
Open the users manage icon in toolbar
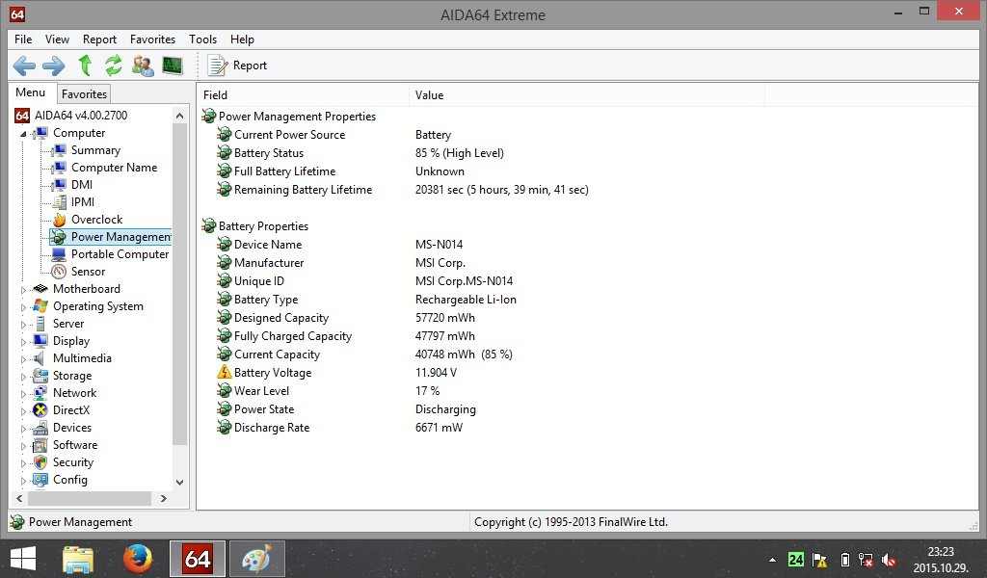pyautogui.click(x=143, y=66)
